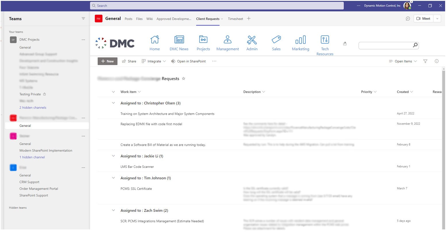Switch to the Wiki tab
The image size is (448, 232).
click(x=149, y=19)
